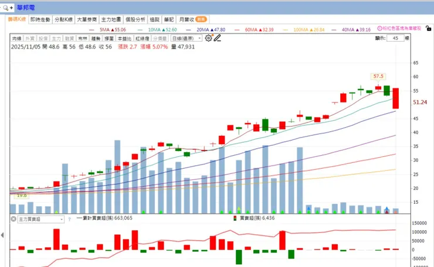Toggle the 融資 overlay button
This screenshot has height=267, width=434.
click(x=69, y=39)
